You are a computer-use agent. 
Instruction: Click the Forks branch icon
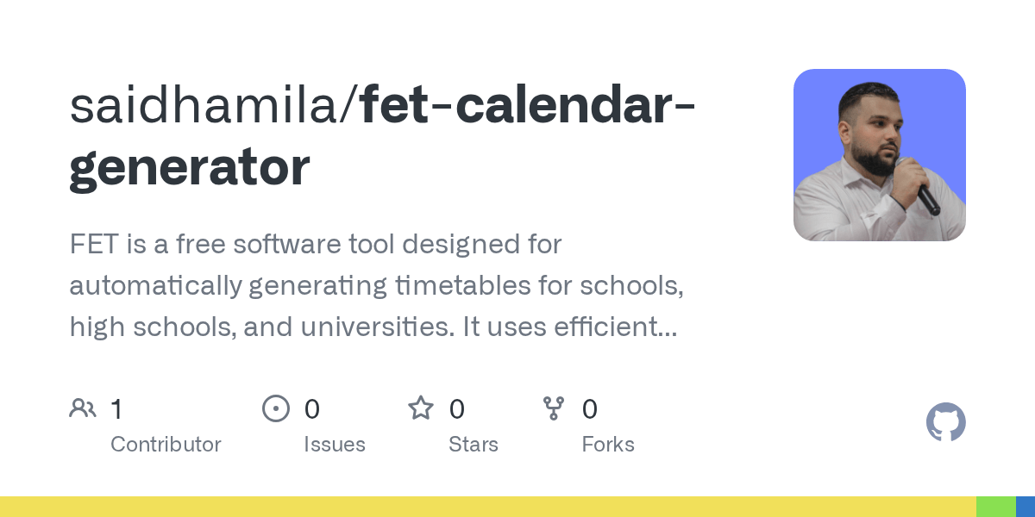pyautogui.click(x=553, y=408)
